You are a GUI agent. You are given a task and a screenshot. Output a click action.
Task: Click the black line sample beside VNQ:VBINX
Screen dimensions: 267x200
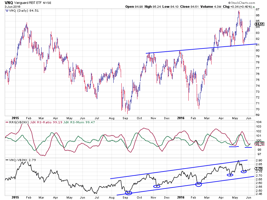(7, 160)
